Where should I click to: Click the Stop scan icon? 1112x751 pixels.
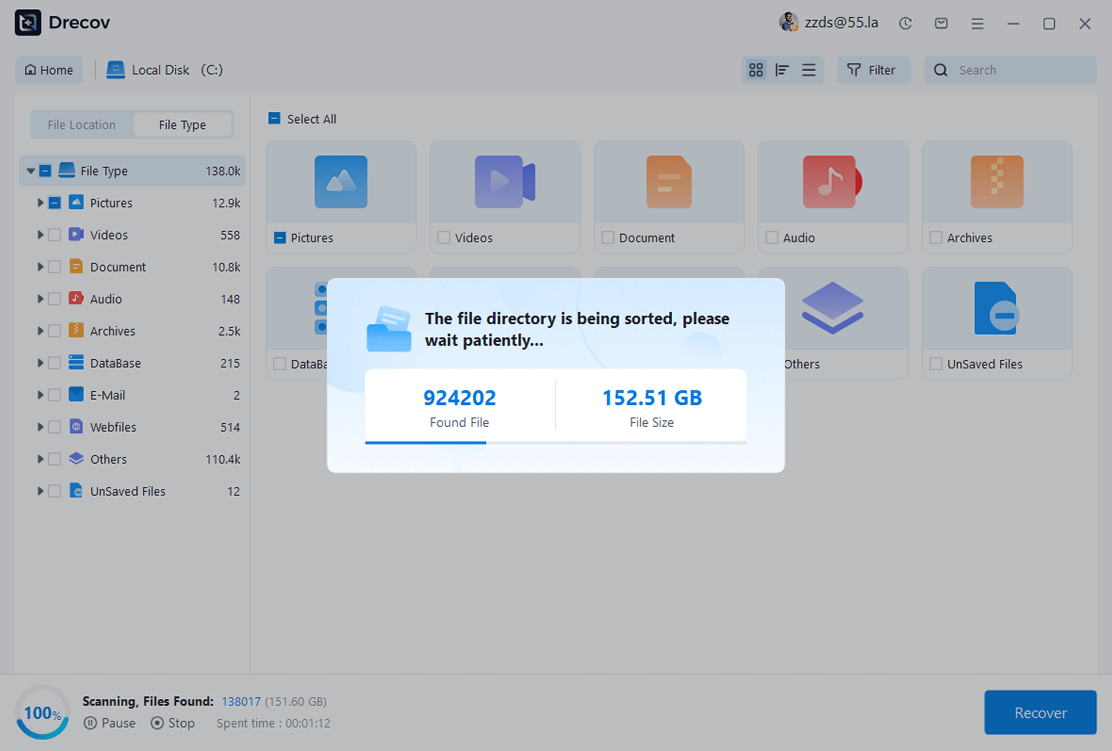coord(157,723)
